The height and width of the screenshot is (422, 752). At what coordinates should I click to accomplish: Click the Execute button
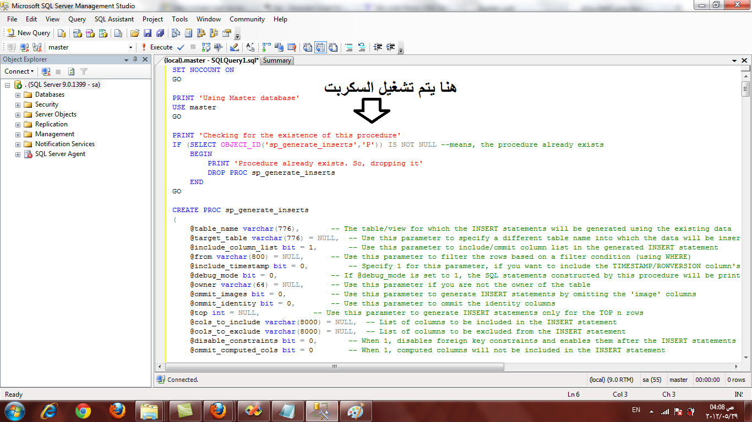157,47
